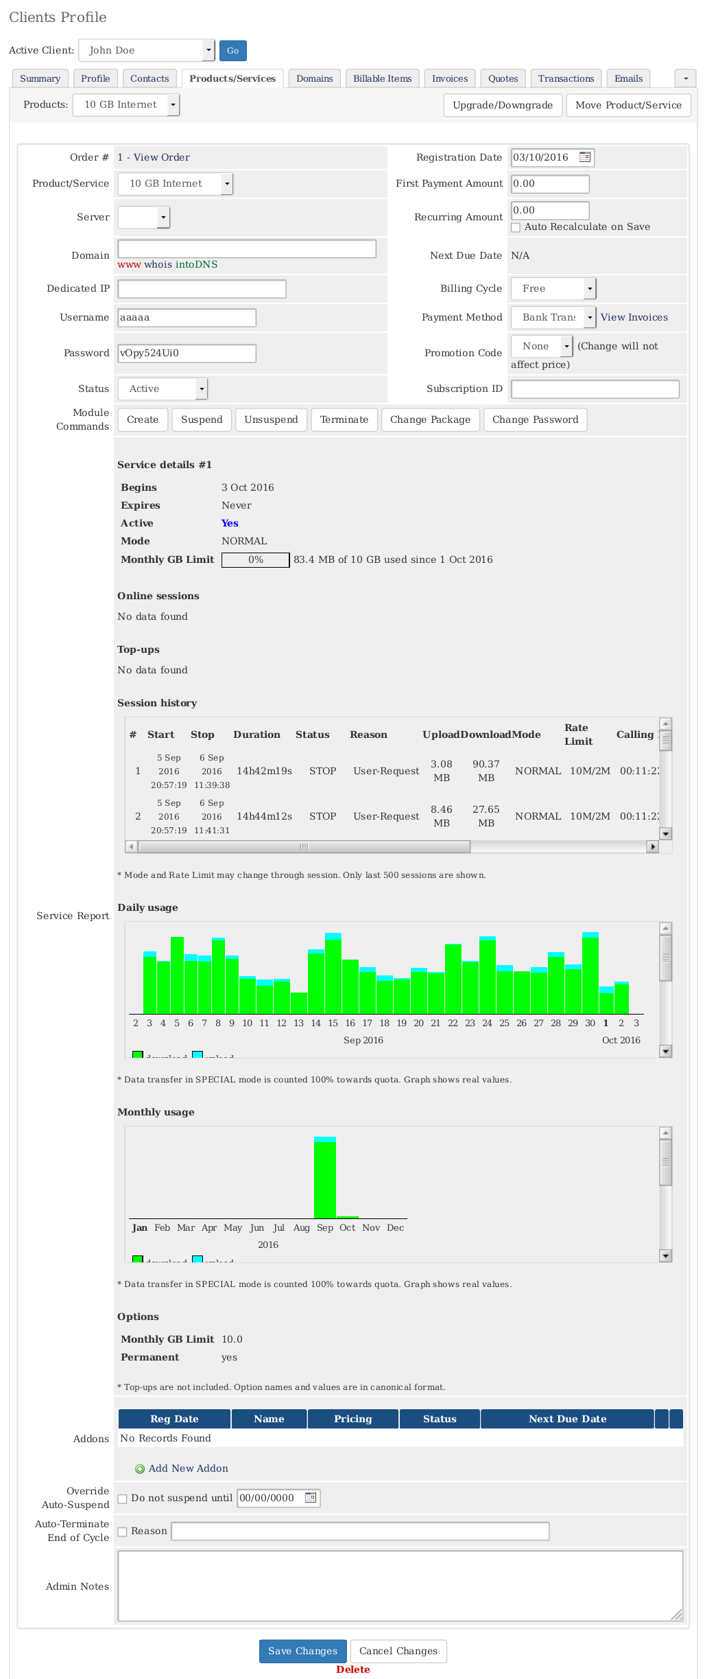The width and height of the screenshot is (705, 1679).
Task: Click Monthly usage scrollbar down arrow
Action: 665,1255
